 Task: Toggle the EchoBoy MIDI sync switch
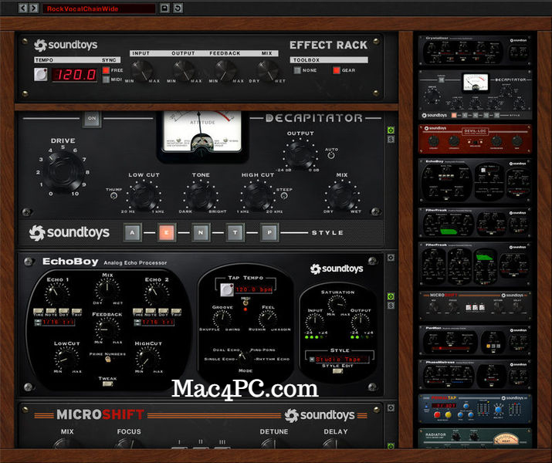coord(246,302)
